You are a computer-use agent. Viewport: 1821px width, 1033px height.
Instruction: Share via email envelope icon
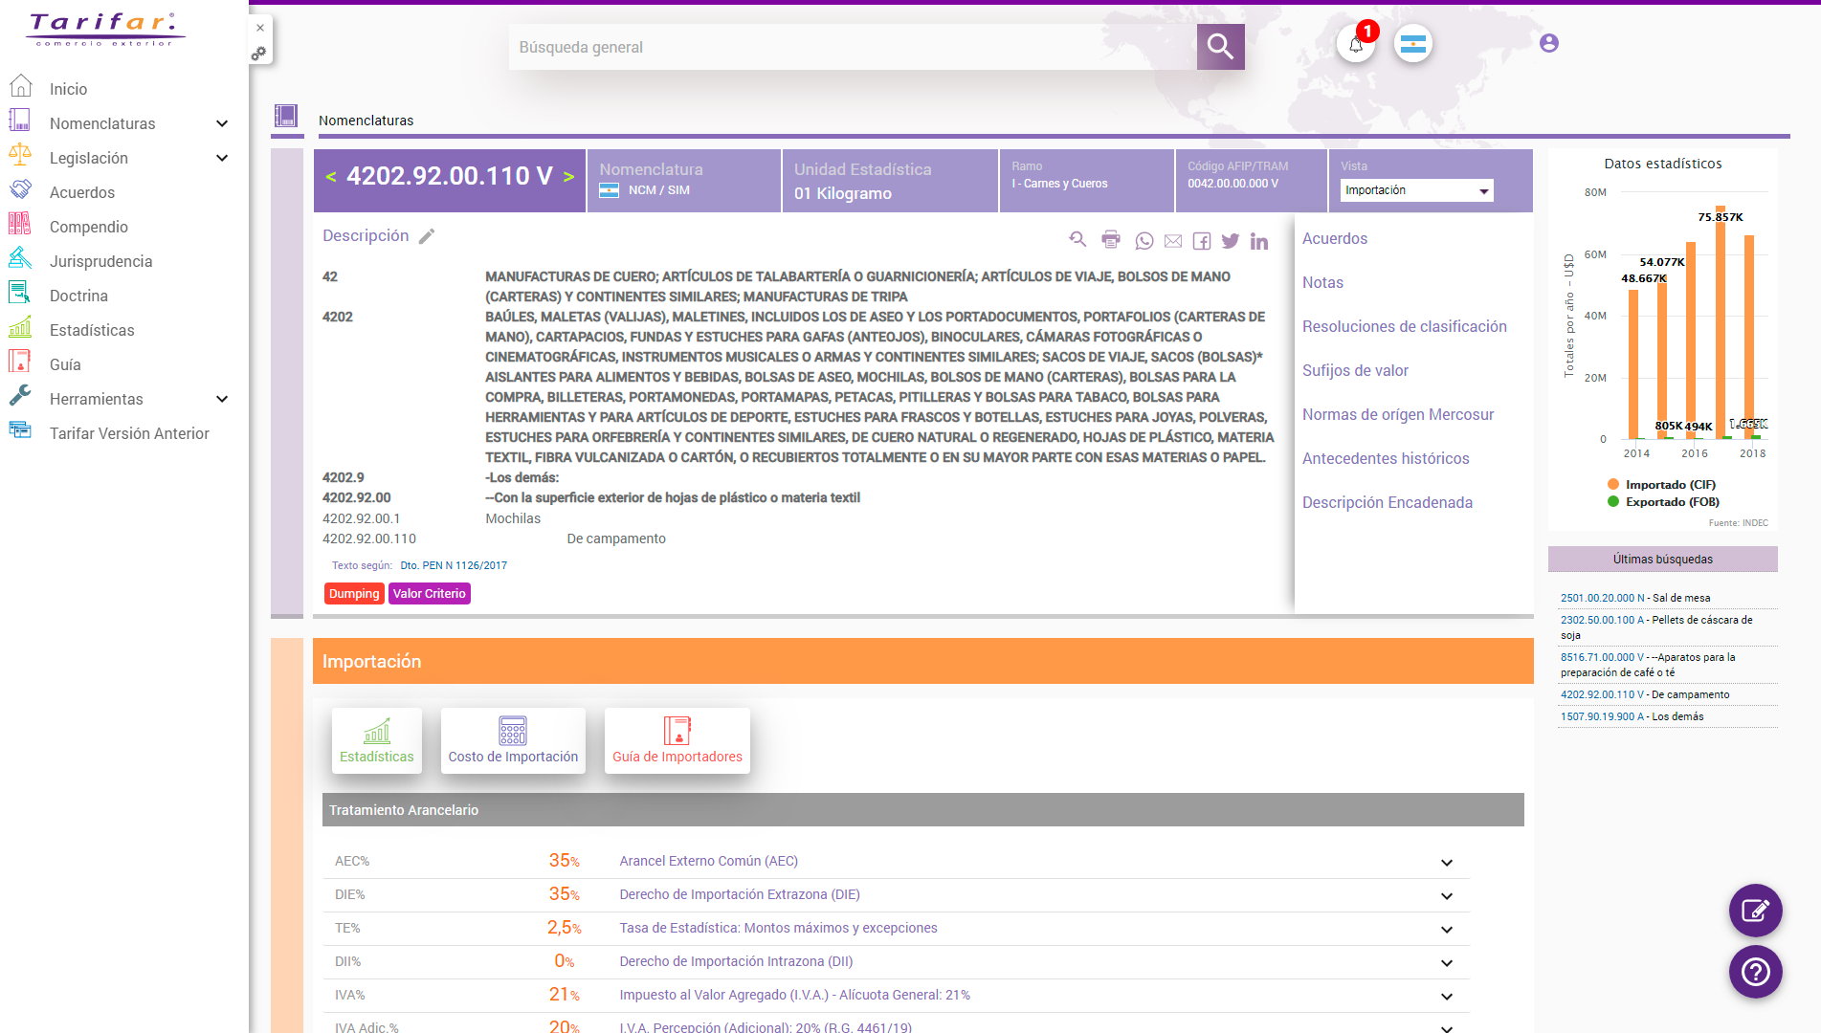[1173, 241]
